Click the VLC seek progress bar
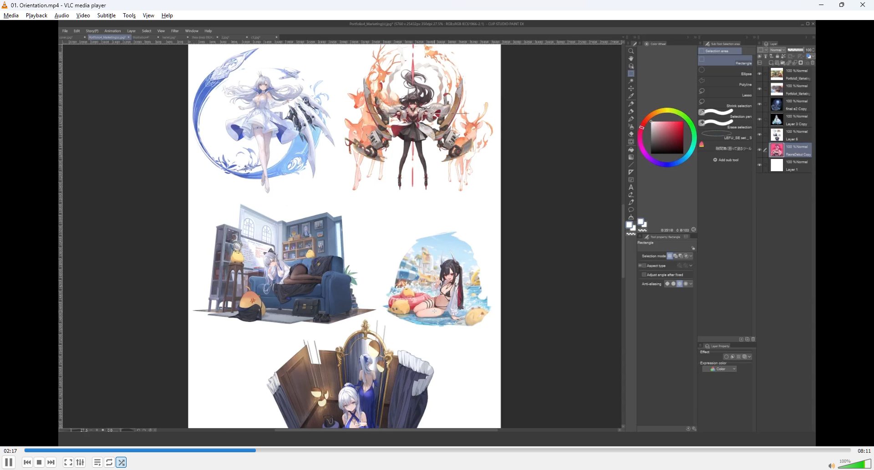The height and width of the screenshot is (470, 874). click(x=437, y=450)
